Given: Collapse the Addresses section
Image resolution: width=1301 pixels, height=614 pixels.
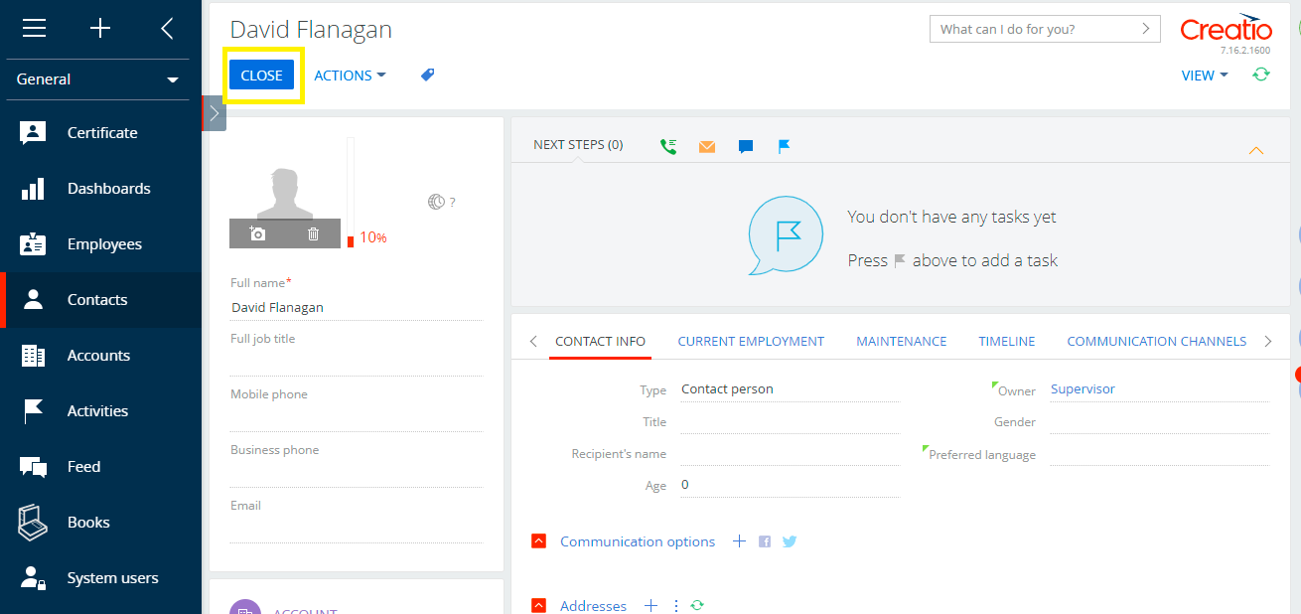Looking at the screenshot, I should (538, 605).
